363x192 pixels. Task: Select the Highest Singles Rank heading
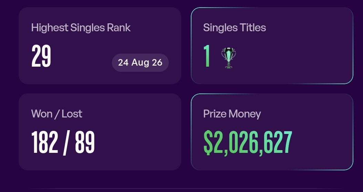click(x=81, y=28)
